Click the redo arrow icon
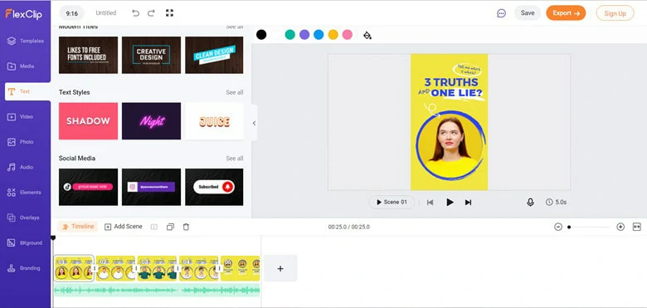 (151, 12)
